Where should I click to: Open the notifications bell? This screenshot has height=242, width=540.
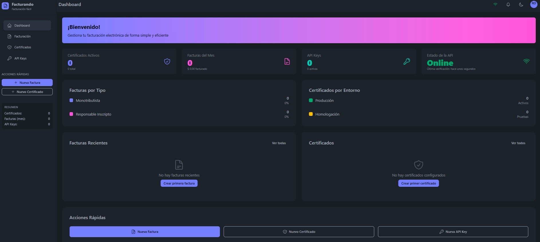508,5
